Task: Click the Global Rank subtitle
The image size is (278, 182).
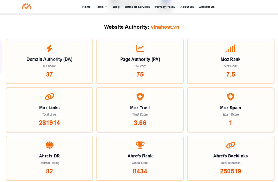Action: (x=140, y=163)
